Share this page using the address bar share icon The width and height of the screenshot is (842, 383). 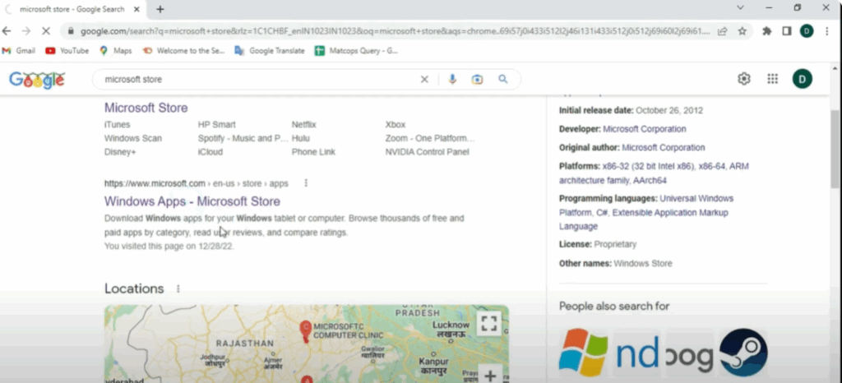[x=723, y=31]
